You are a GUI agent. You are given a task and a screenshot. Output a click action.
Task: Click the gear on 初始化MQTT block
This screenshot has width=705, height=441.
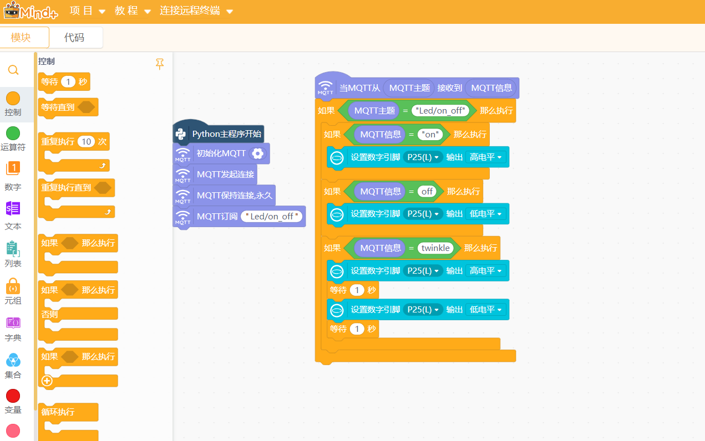(x=257, y=153)
